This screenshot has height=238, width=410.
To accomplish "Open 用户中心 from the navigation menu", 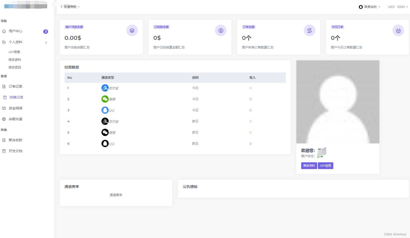I will 15,31.
